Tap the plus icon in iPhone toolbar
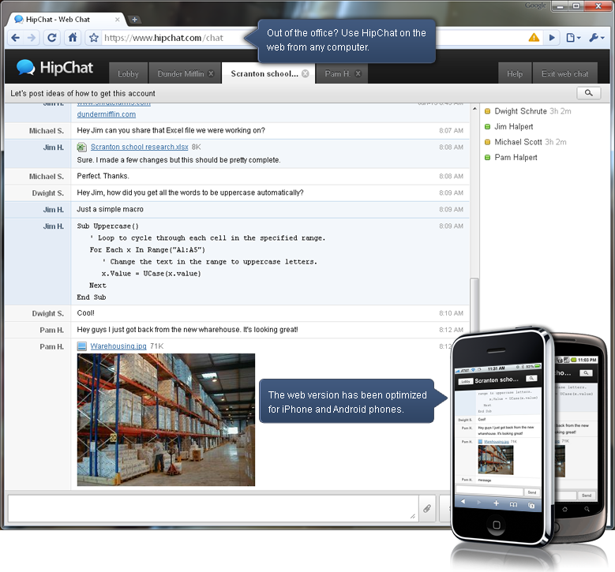Image resolution: width=615 pixels, height=572 pixels. (496, 503)
